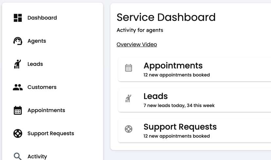This screenshot has height=160, width=271.
Task: Open the Appointments card title
Action: click(173, 66)
